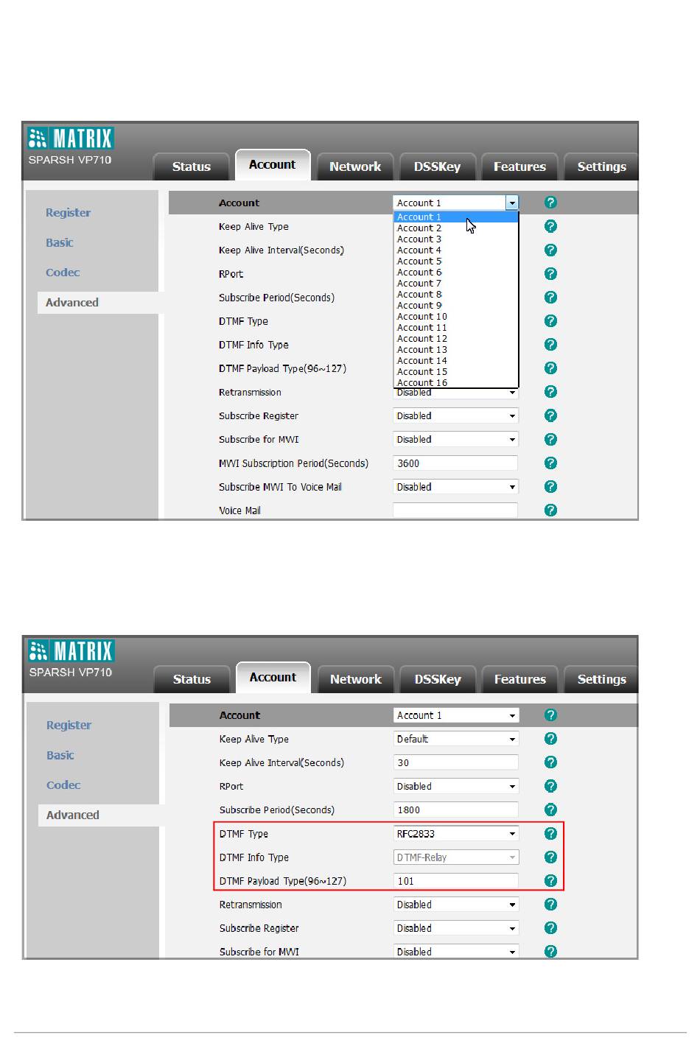
Task: Select Account 5 in the open list
Action: tap(456, 261)
